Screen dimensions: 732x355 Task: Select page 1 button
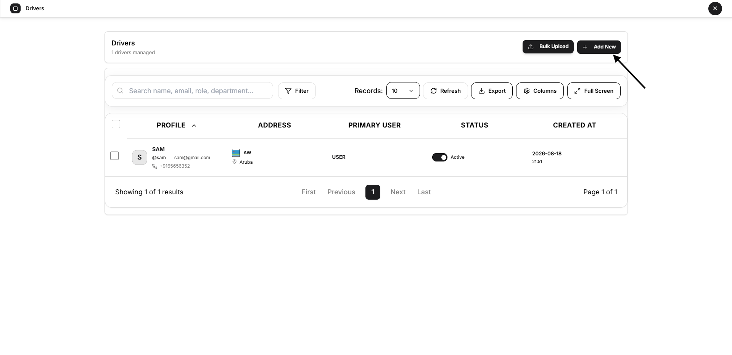(373, 192)
